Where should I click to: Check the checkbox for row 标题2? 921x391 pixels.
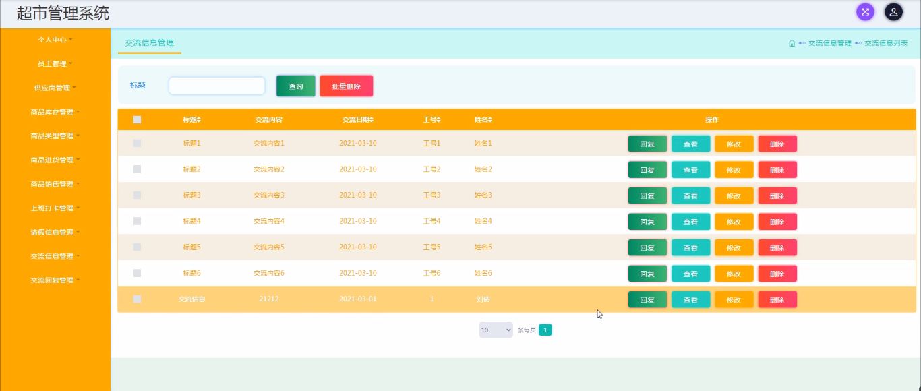pyautogui.click(x=137, y=169)
